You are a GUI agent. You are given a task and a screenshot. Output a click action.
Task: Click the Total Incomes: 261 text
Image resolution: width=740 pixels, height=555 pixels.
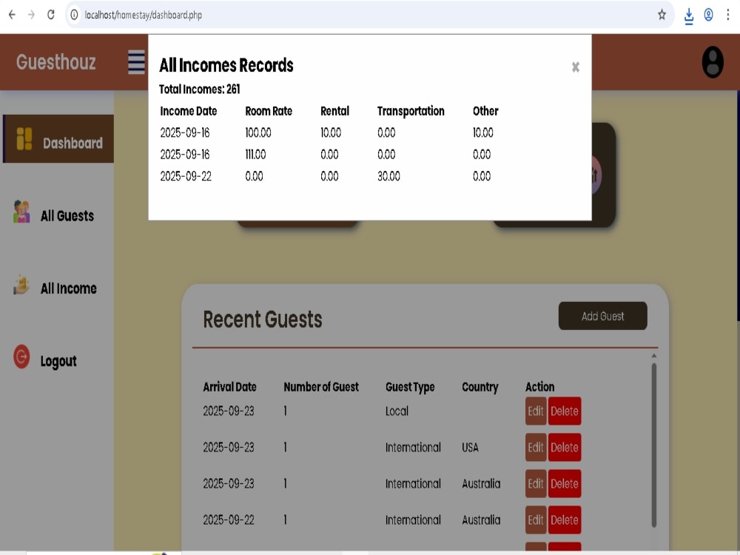199,90
